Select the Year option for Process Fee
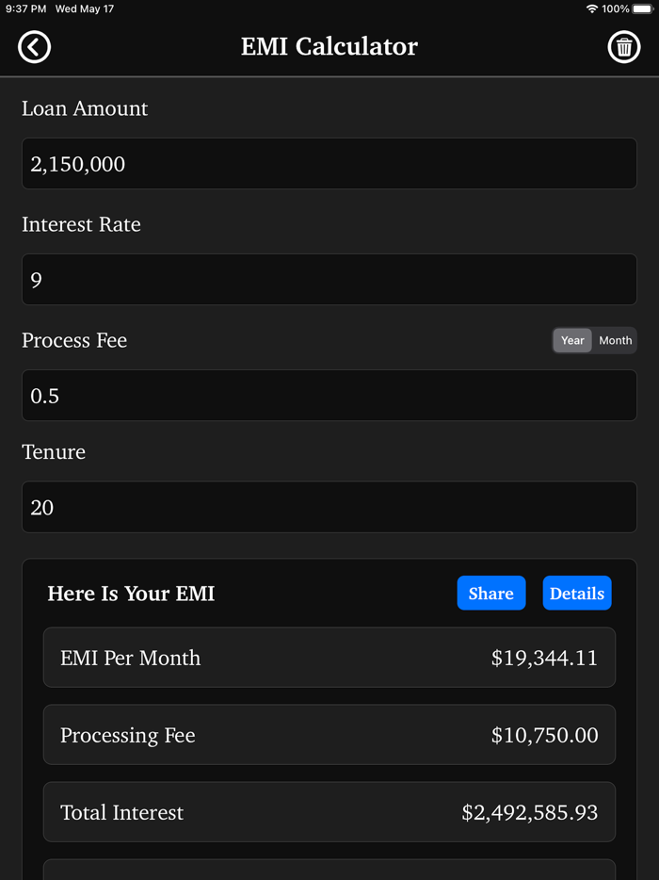Viewport: 659px width, 880px height. point(571,340)
